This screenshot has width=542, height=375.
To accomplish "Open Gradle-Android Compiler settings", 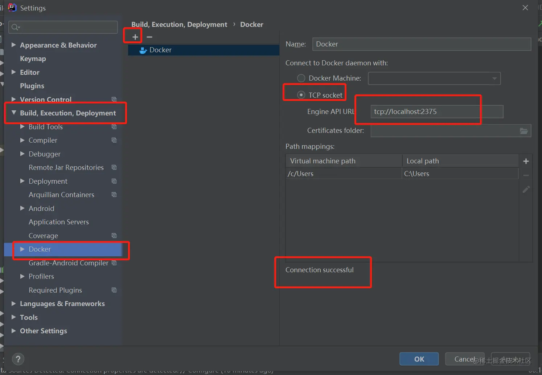I will [x=69, y=263].
